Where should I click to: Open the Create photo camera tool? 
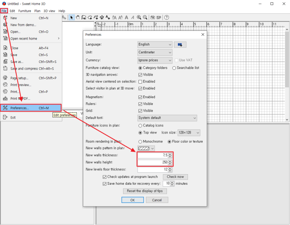click(x=153, y=17)
